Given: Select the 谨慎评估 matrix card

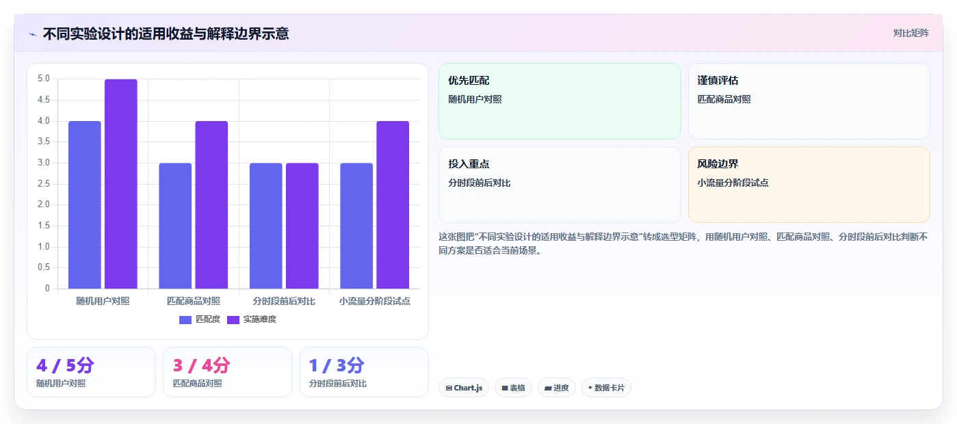Looking at the screenshot, I should (x=809, y=101).
